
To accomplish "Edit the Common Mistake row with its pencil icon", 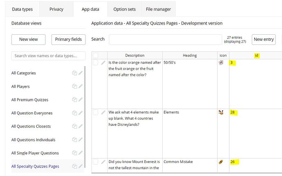I will 103,162.
